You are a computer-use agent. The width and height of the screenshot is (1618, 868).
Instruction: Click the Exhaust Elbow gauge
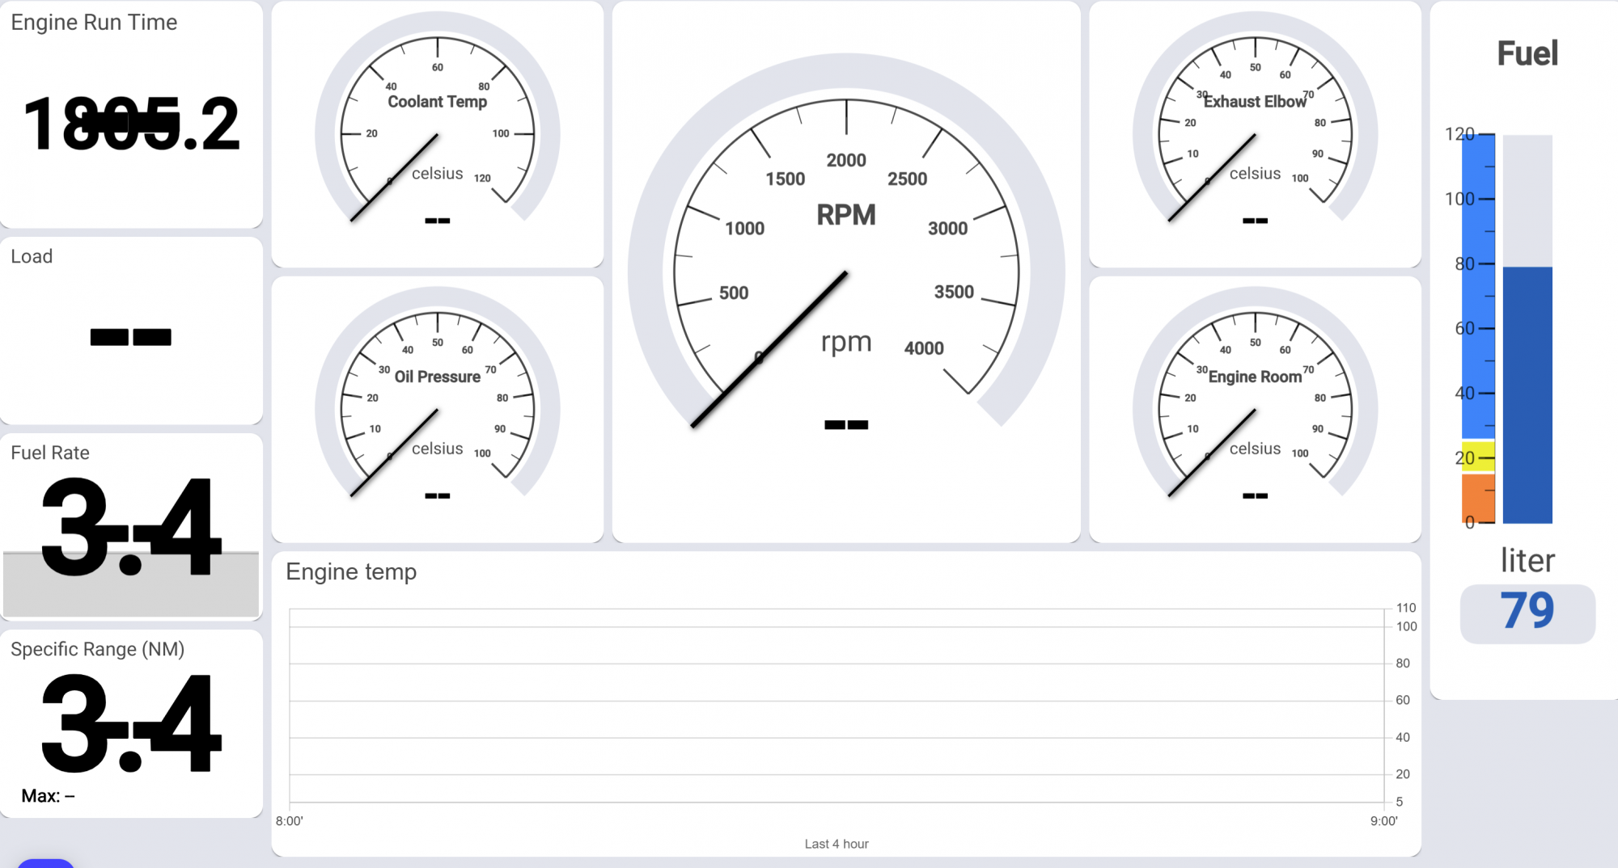pyautogui.click(x=1255, y=133)
